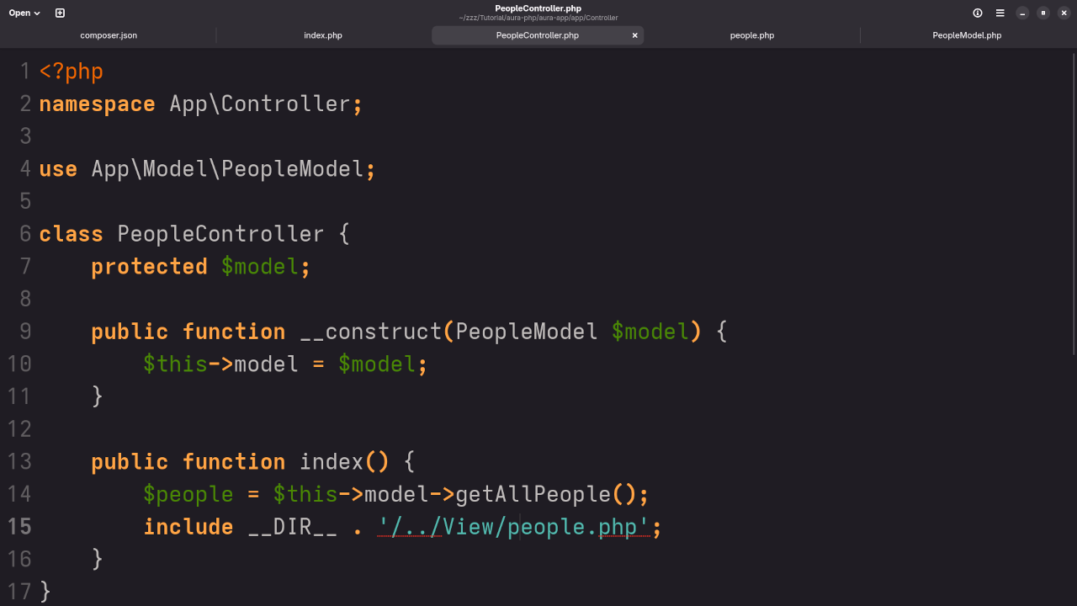Click the 'use App\Model\PeopleModel;' line
The width and height of the screenshot is (1077, 606).
[x=207, y=169]
